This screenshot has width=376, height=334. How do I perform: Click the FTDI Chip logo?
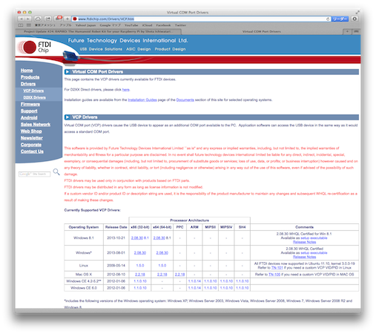point(34,47)
